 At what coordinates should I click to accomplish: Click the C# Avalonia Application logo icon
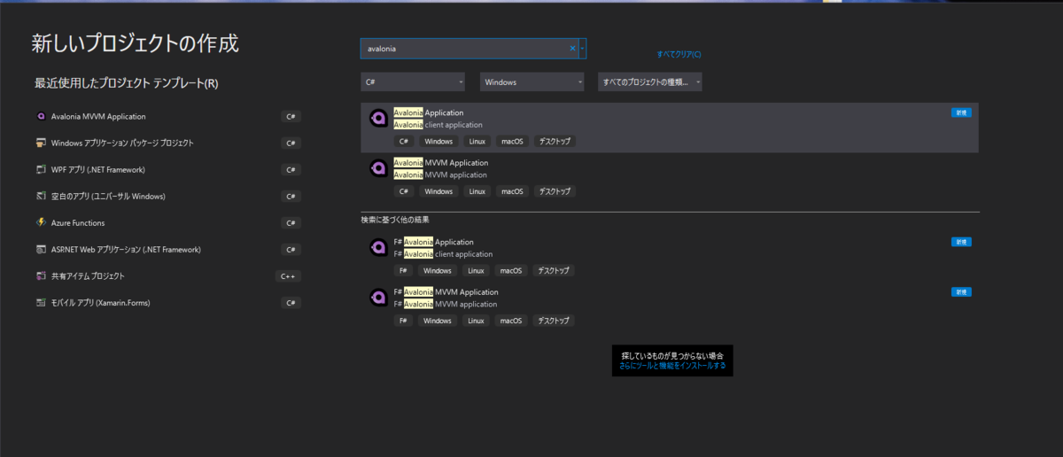377,118
